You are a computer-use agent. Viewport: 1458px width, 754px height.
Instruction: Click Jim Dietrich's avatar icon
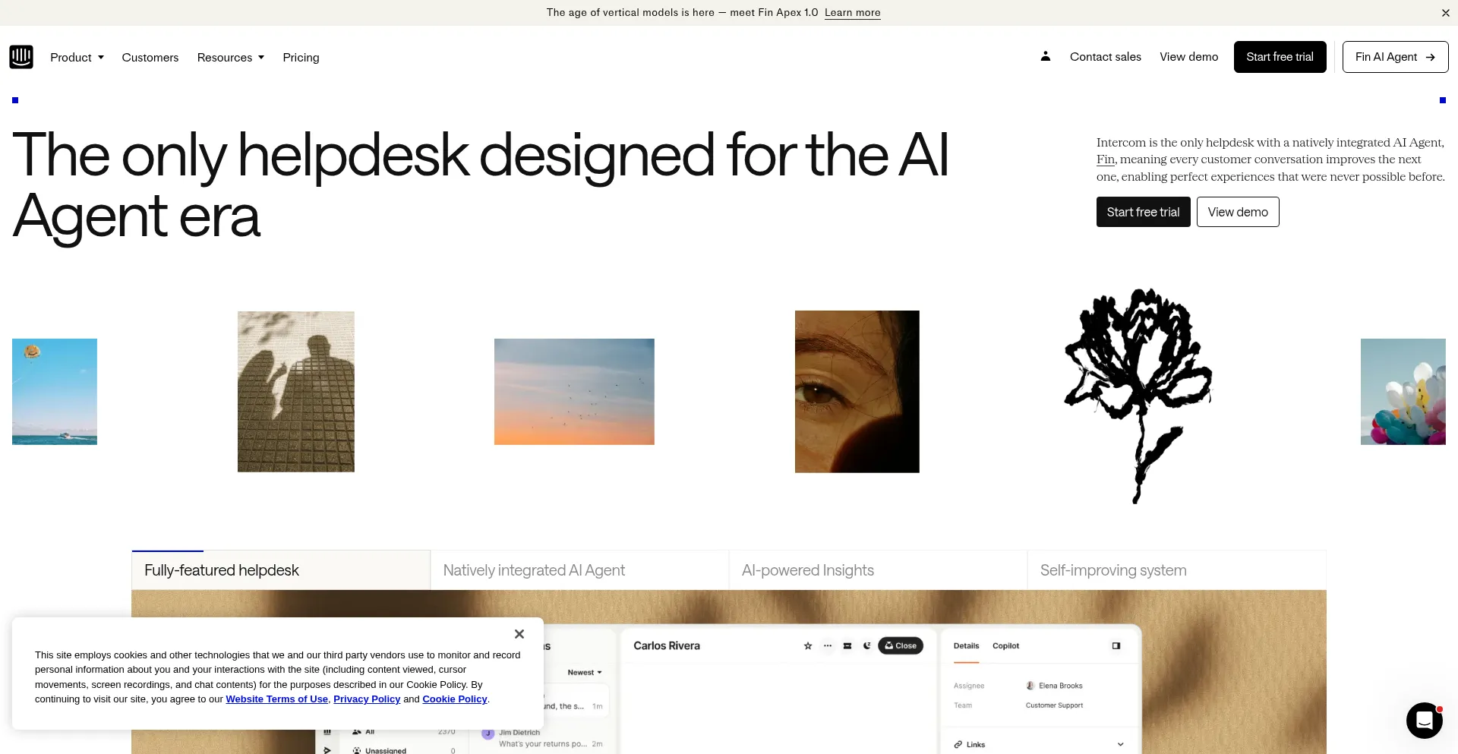click(x=488, y=733)
